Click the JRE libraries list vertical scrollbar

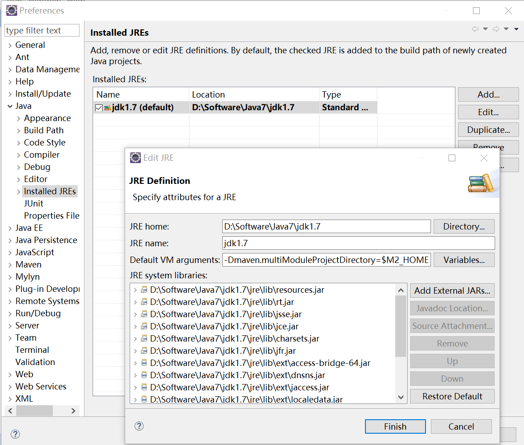400,325
